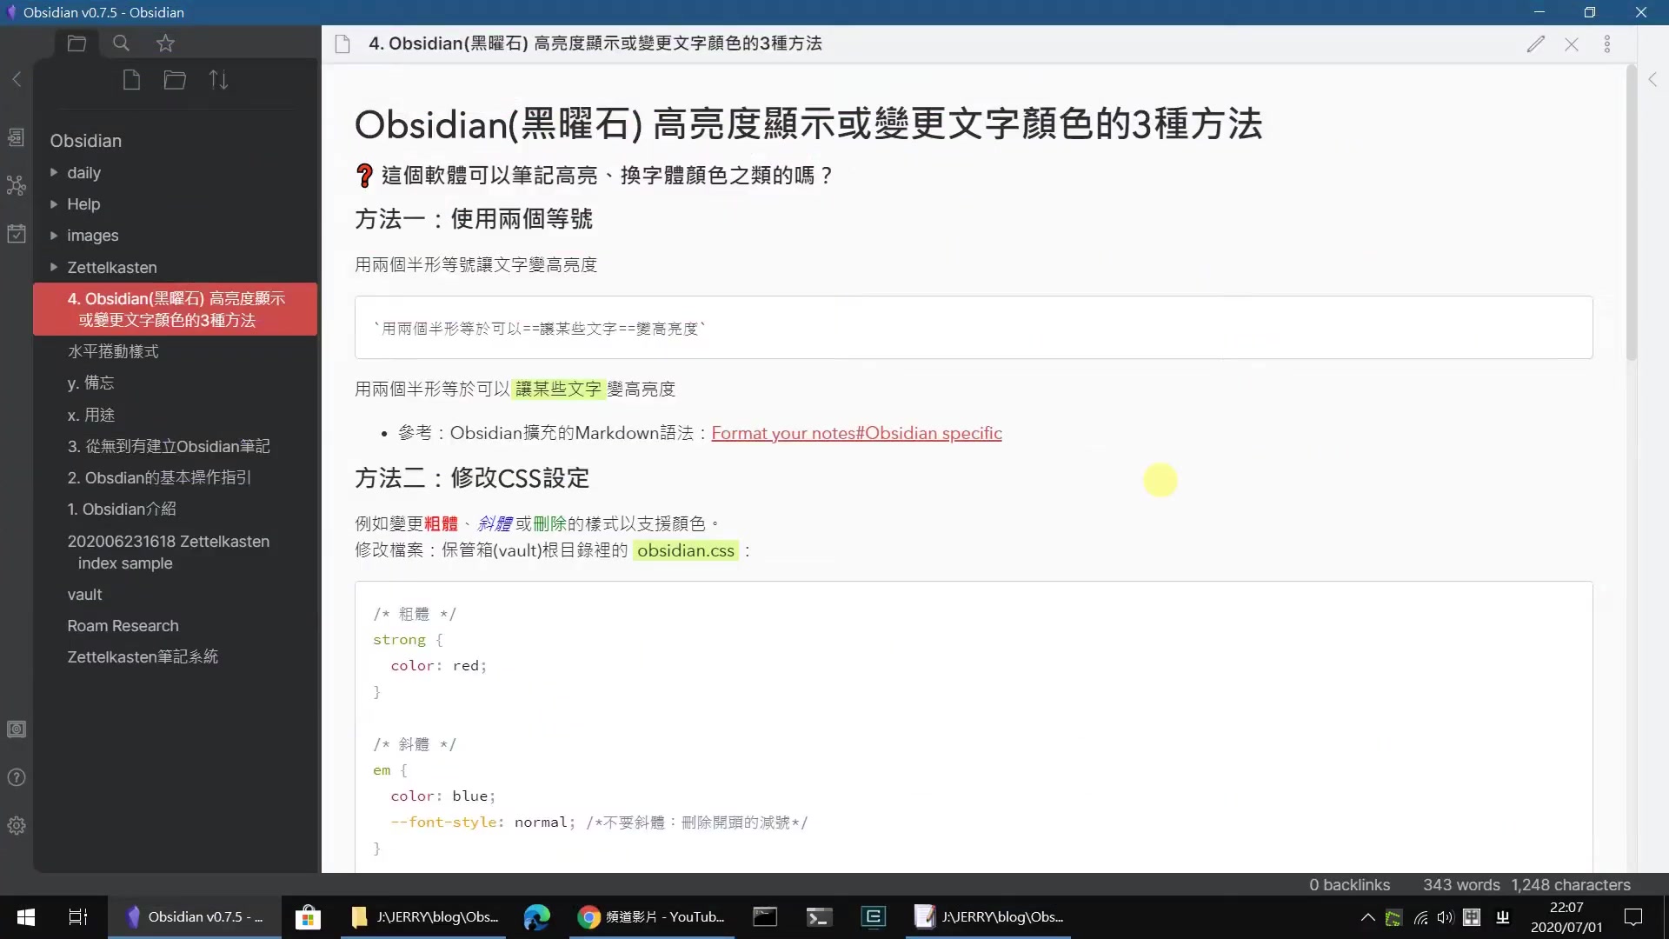
Task: Switch to file explorer tab
Action: 76,43
